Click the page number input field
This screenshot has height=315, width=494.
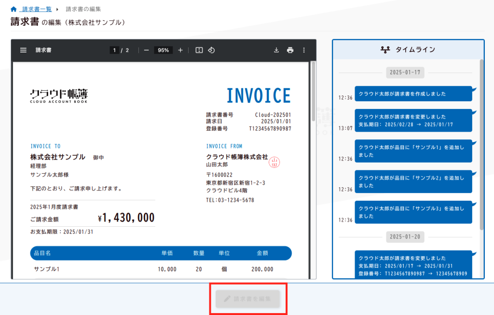point(114,50)
